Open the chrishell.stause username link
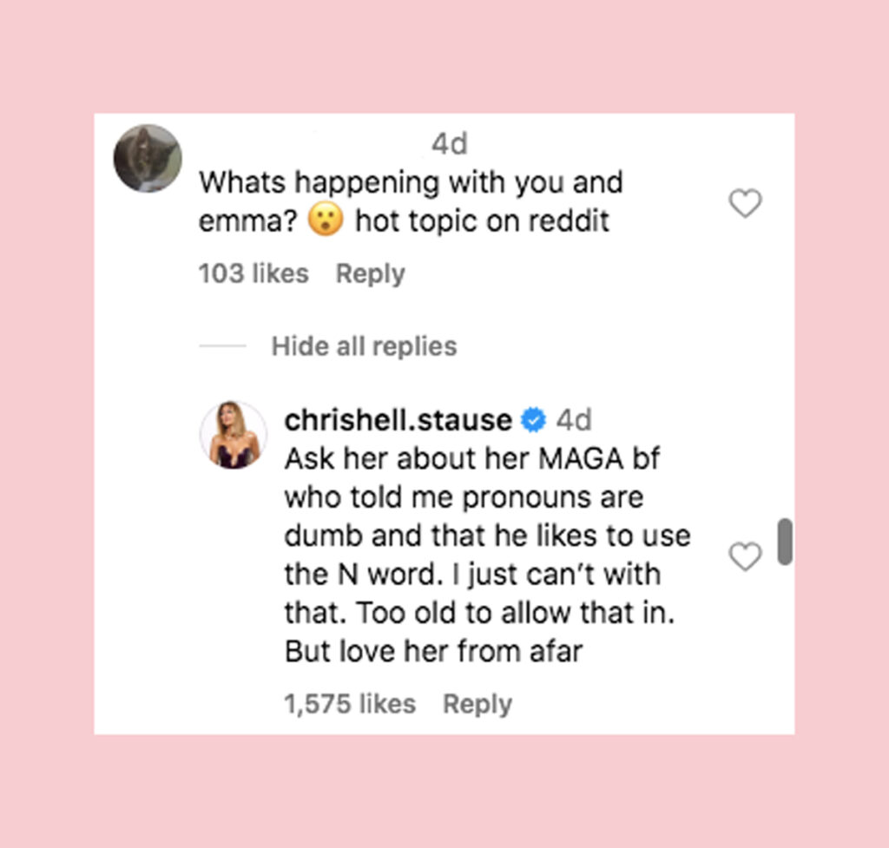Screen dimensions: 889x848 pos(397,419)
